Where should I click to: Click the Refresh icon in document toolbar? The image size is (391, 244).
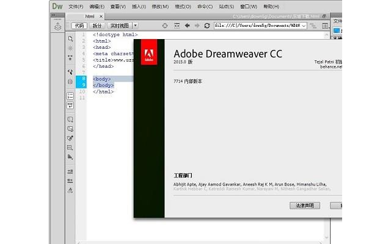point(207,26)
